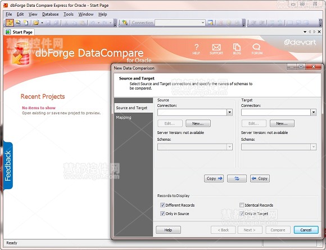Open the Blog icon in banner
Screen dimensions: 326x250
click(x=237, y=49)
